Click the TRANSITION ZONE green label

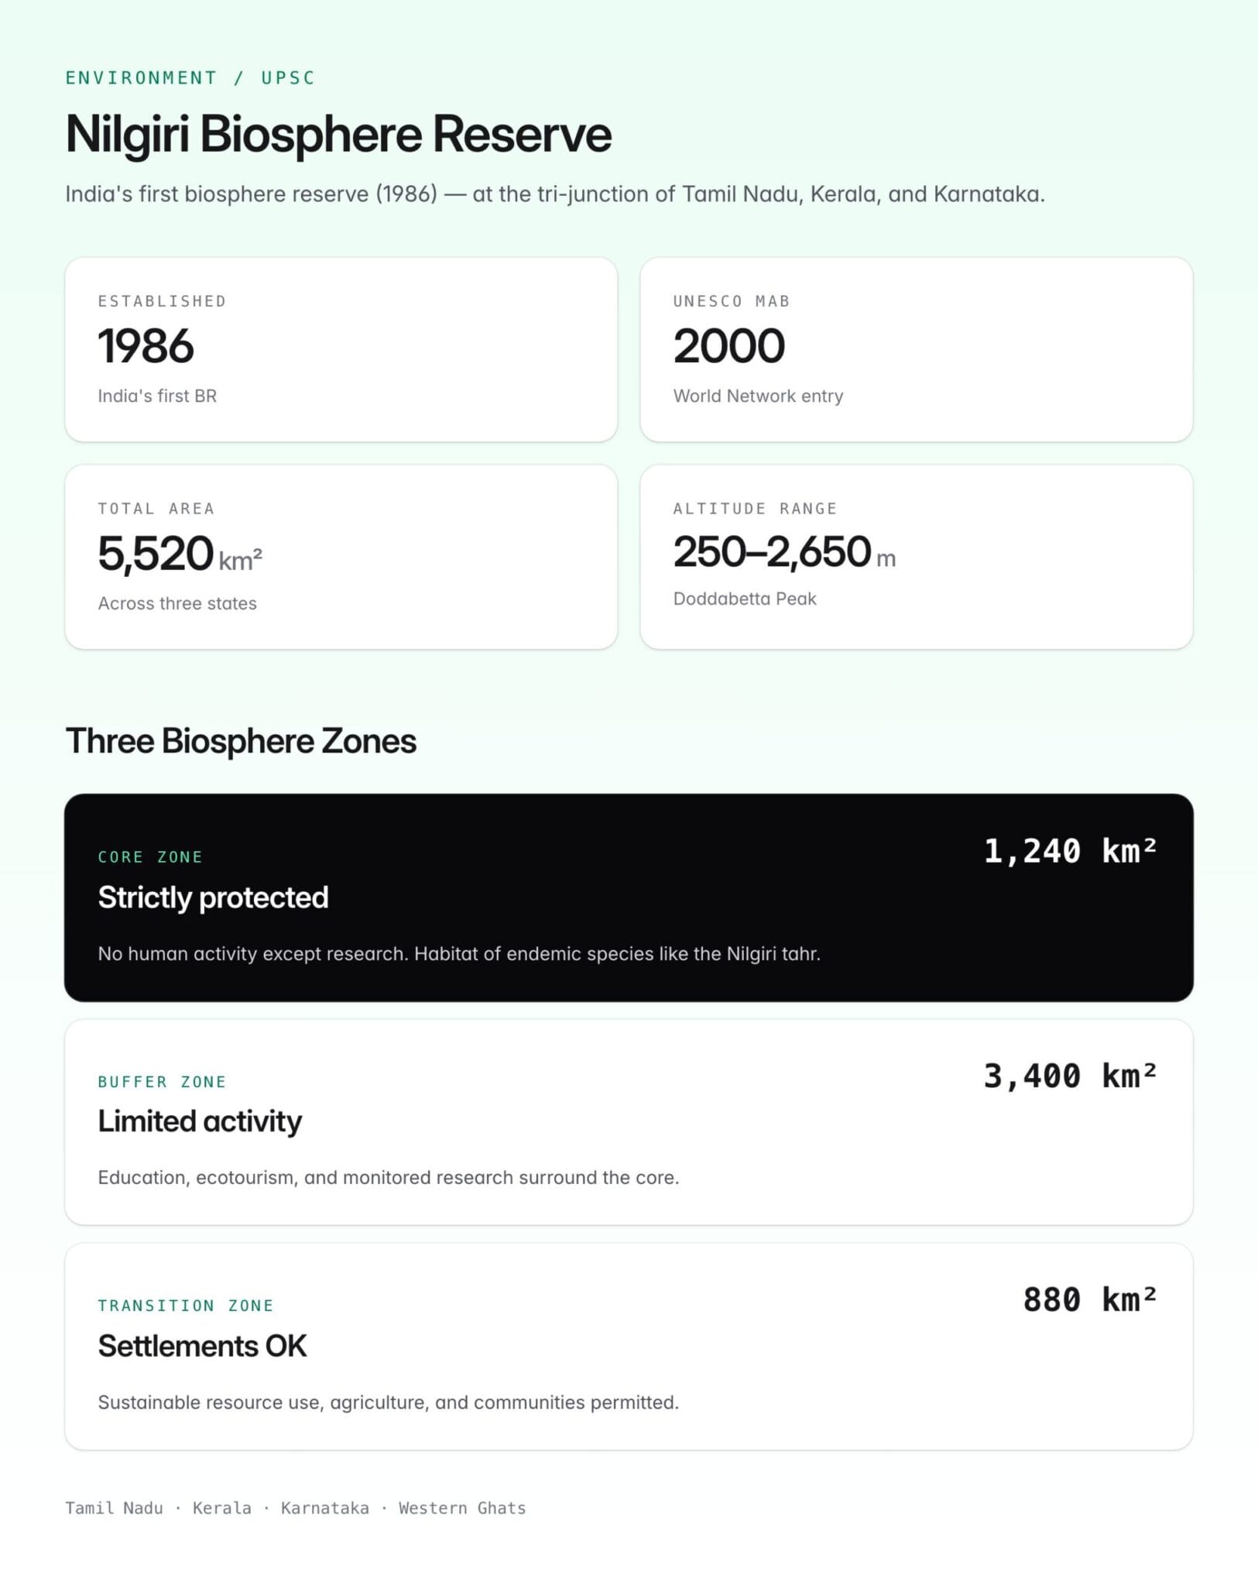pyautogui.click(x=186, y=1306)
